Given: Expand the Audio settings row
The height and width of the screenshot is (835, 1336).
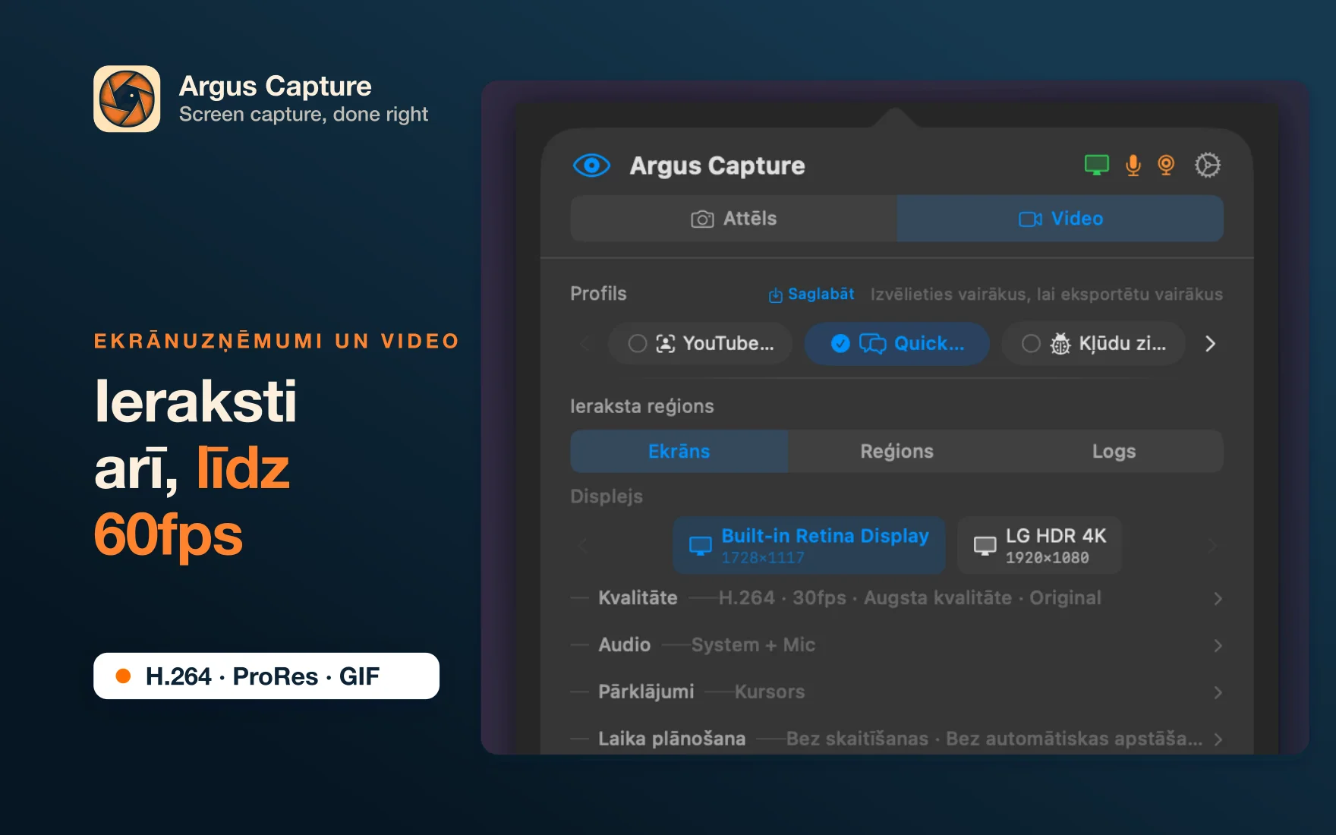Looking at the screenshot, I should click(x=896, y=645).
